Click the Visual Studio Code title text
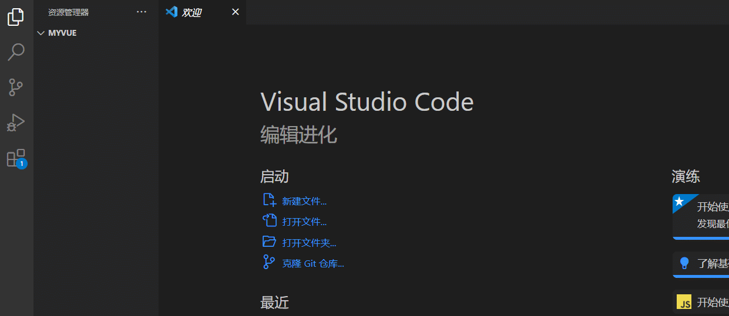The width and height of the screenshot is (729, 316). pos(367,102)
